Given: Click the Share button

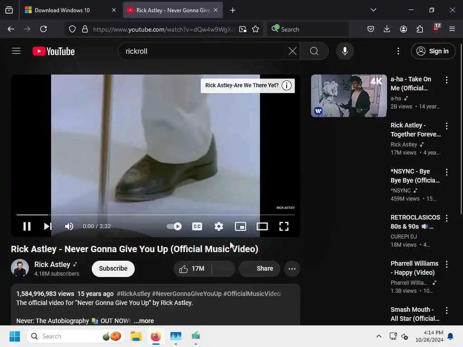Looking at the screenshot, I should coord(259,268).
